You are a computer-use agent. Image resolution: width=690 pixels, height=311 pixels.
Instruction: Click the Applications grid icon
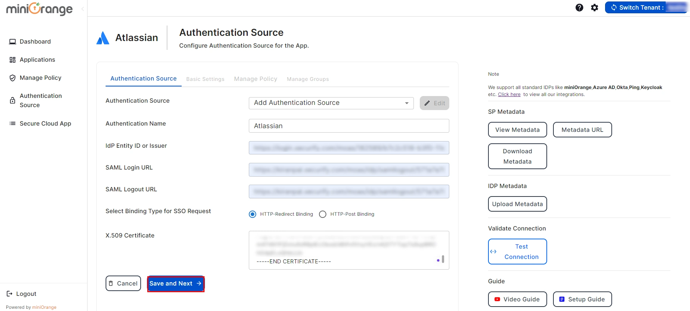tap(13, 60)
